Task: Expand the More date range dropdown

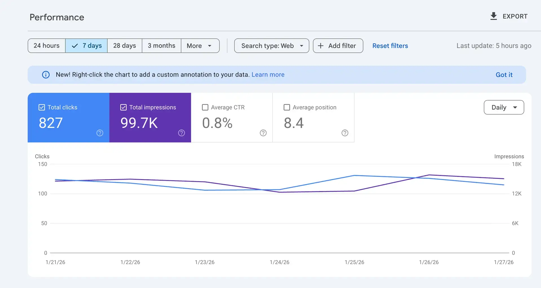Action: (x=200, y=46)
